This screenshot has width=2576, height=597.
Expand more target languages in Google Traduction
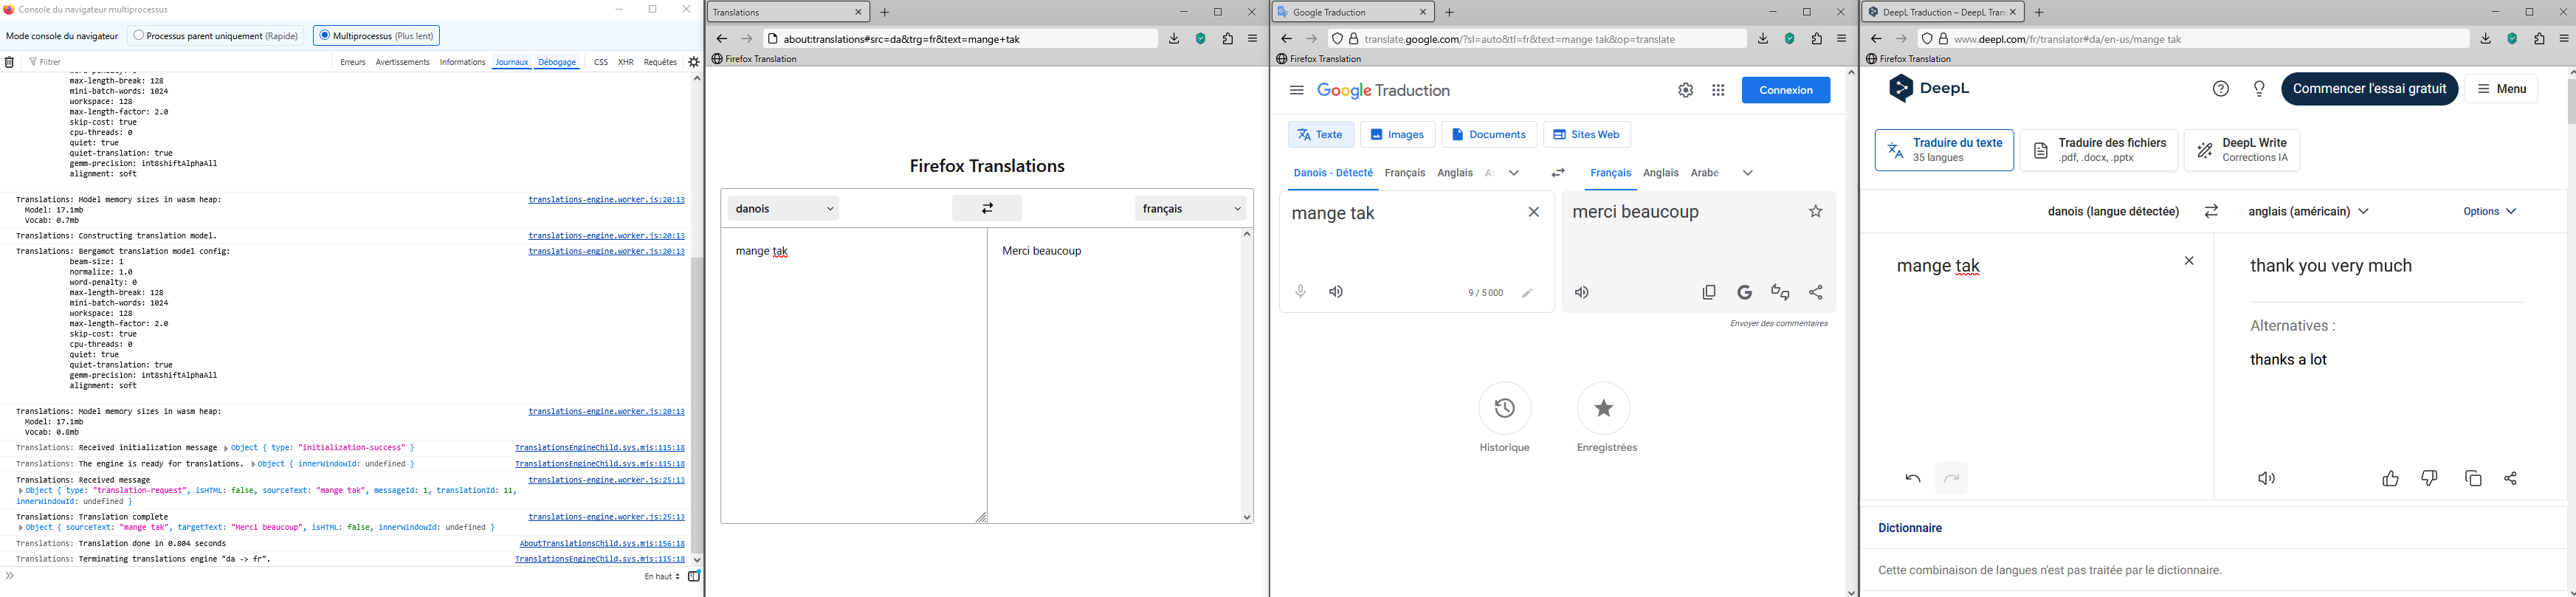pyautogui.click(x=1748, y=173)
